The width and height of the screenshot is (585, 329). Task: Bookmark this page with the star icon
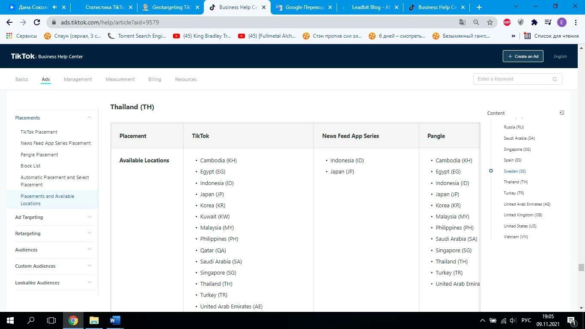(489, 22)
